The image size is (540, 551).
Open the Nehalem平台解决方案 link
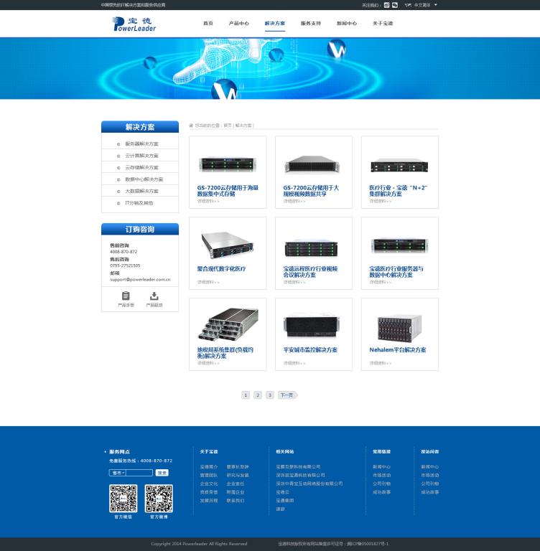coord(398,350)
